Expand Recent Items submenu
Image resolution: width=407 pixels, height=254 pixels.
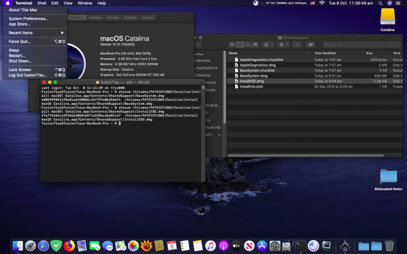pyautogui.click(x=35, y=33)
